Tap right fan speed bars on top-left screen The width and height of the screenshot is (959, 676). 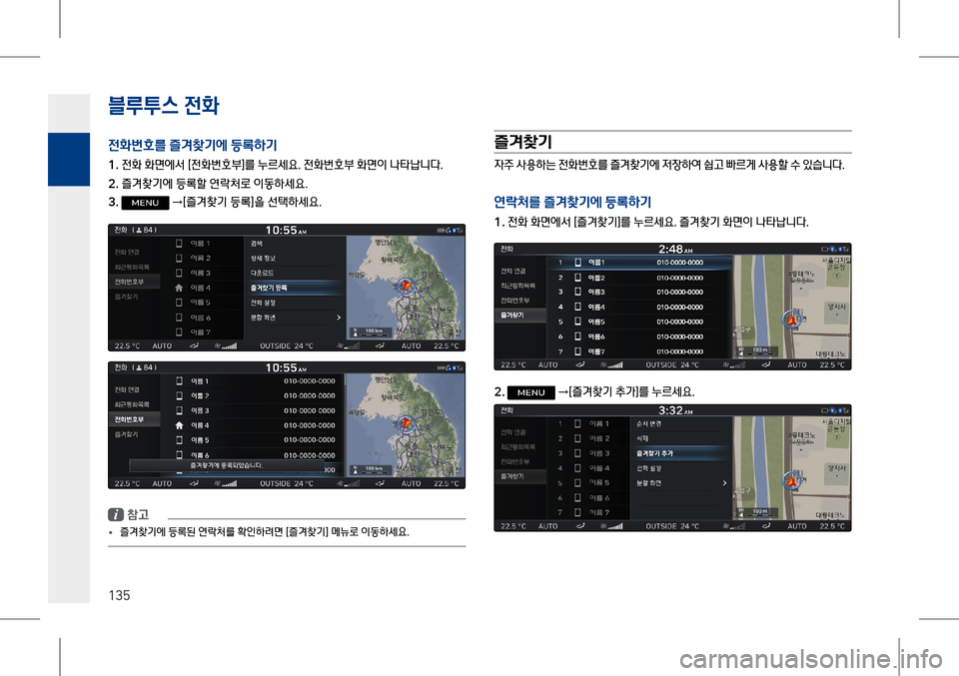pos(348,345)
